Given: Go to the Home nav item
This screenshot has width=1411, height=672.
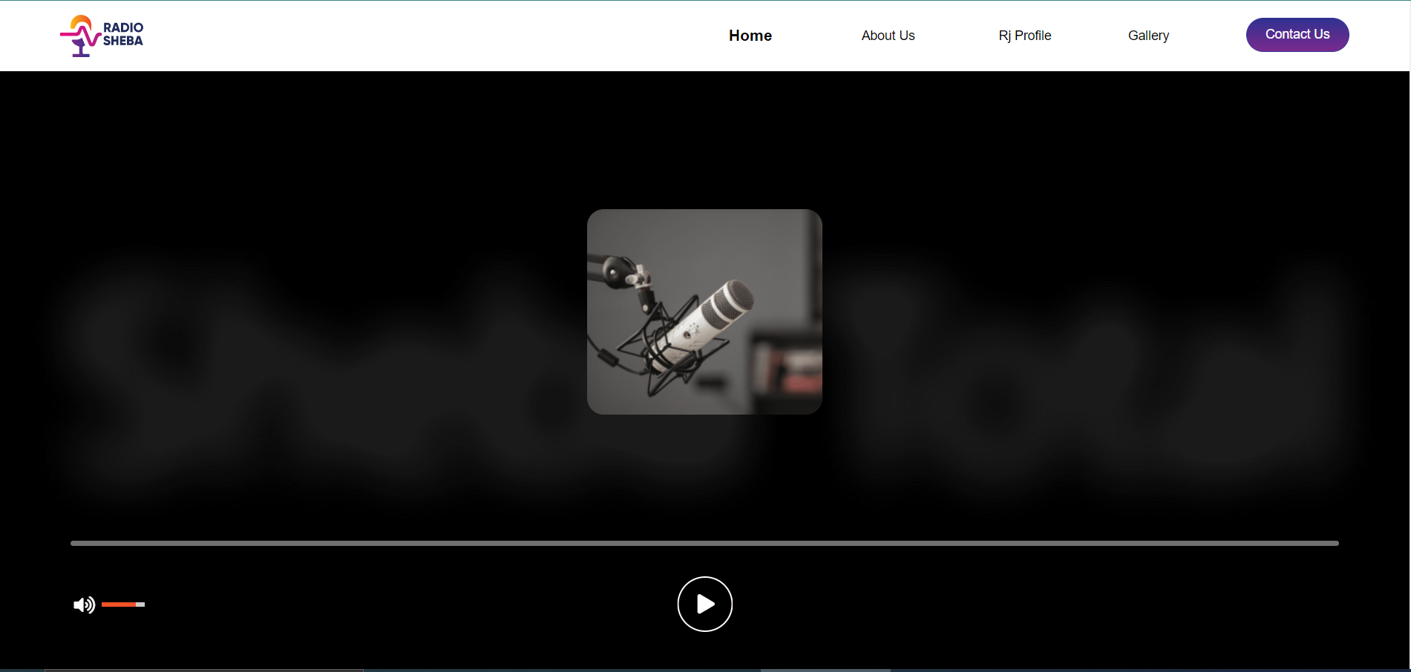Looking at the screenshot, I should 750,36.
